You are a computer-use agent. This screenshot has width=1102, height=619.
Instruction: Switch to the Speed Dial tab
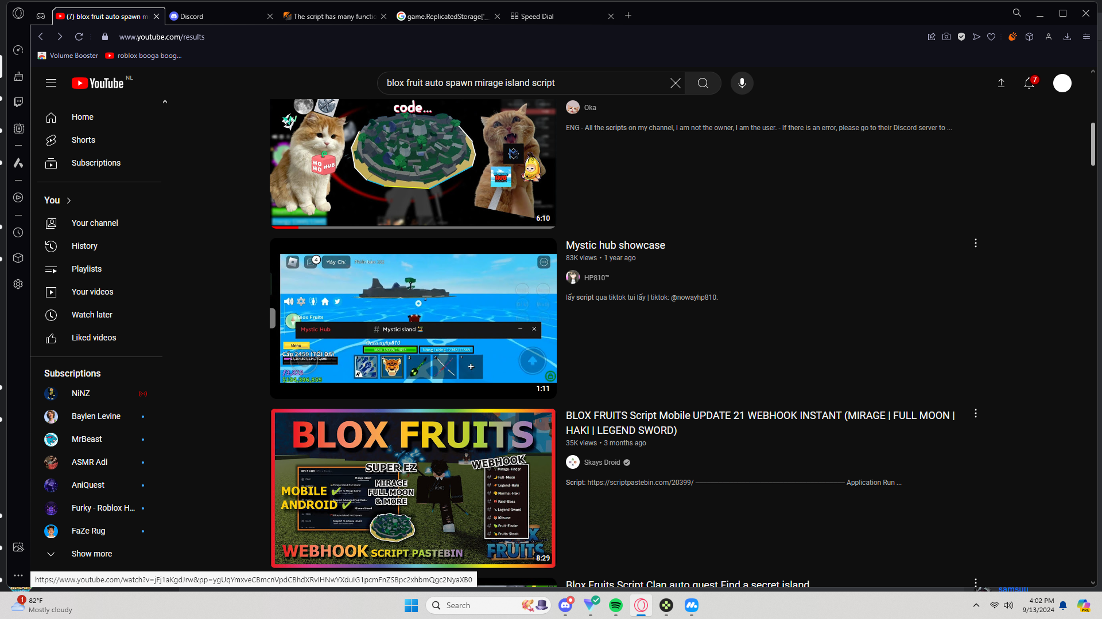pyautogui.click(x=562, y=16)
